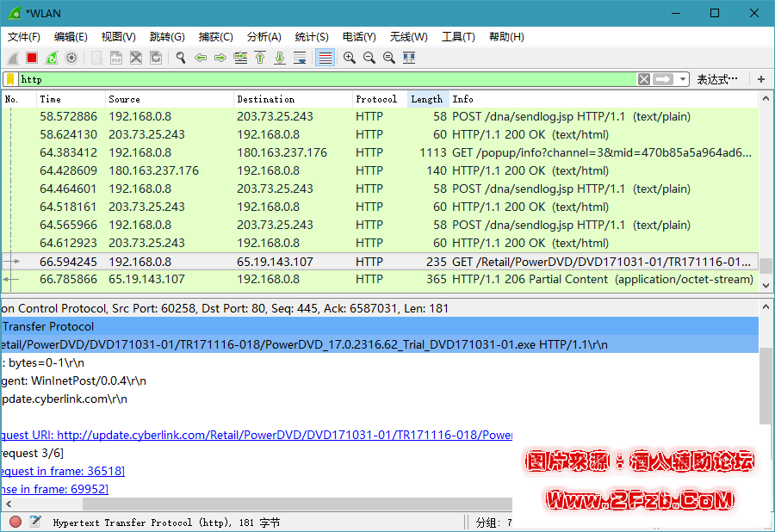Image resolution: width=775 pixels, height=532 pixels.
Task: Jump to the first packet
Action: pos(260,58)
